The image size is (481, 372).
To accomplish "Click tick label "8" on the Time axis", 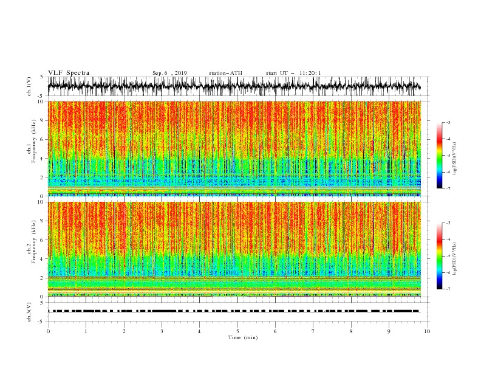I will coord(351,331).
